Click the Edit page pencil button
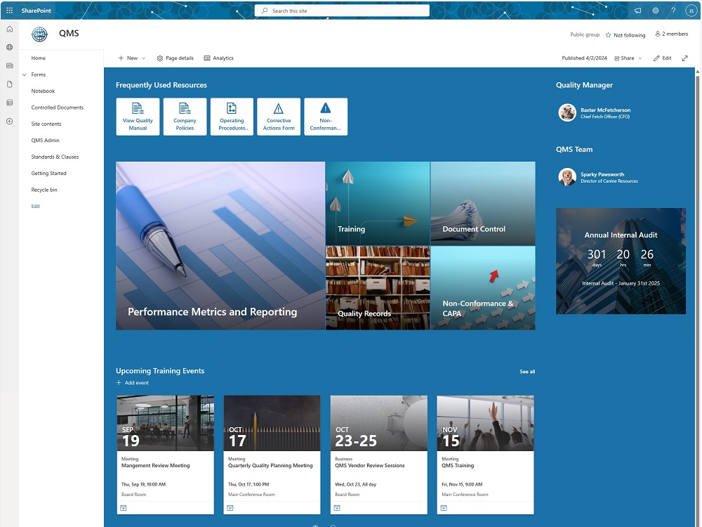Image resolution: width=702 pixels, height=527 pixels. [x=662, y=58]
